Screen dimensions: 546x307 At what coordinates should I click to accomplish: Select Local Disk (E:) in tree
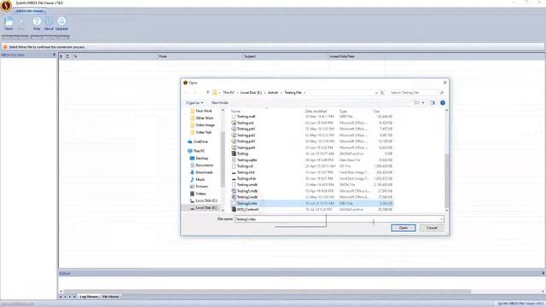[206, 208]
